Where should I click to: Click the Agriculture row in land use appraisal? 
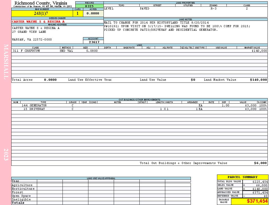tap(101, 185)
